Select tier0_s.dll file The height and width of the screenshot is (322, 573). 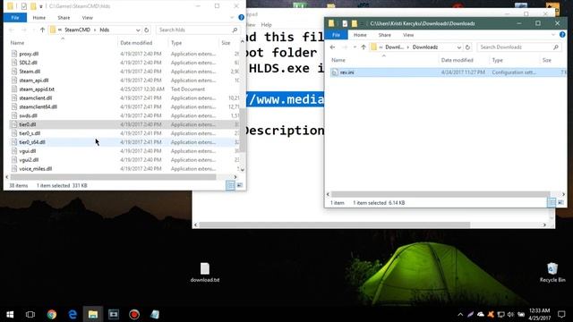tap(30, 133)
